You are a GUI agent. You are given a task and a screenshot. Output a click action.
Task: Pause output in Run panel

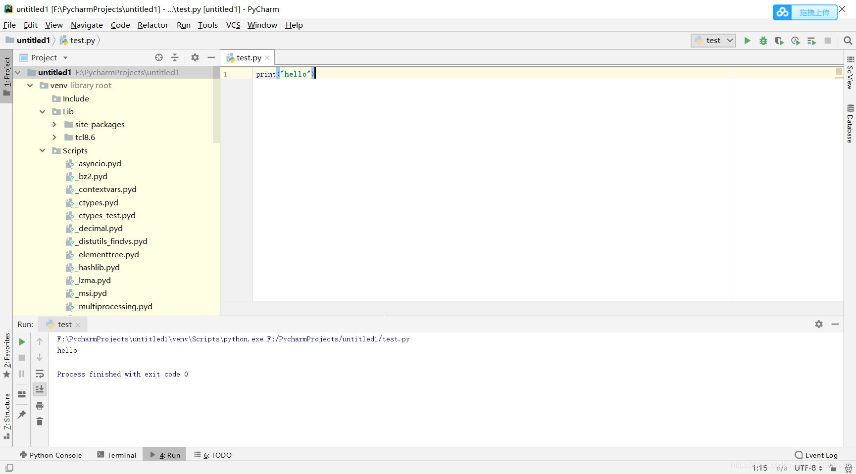[22, 374]
